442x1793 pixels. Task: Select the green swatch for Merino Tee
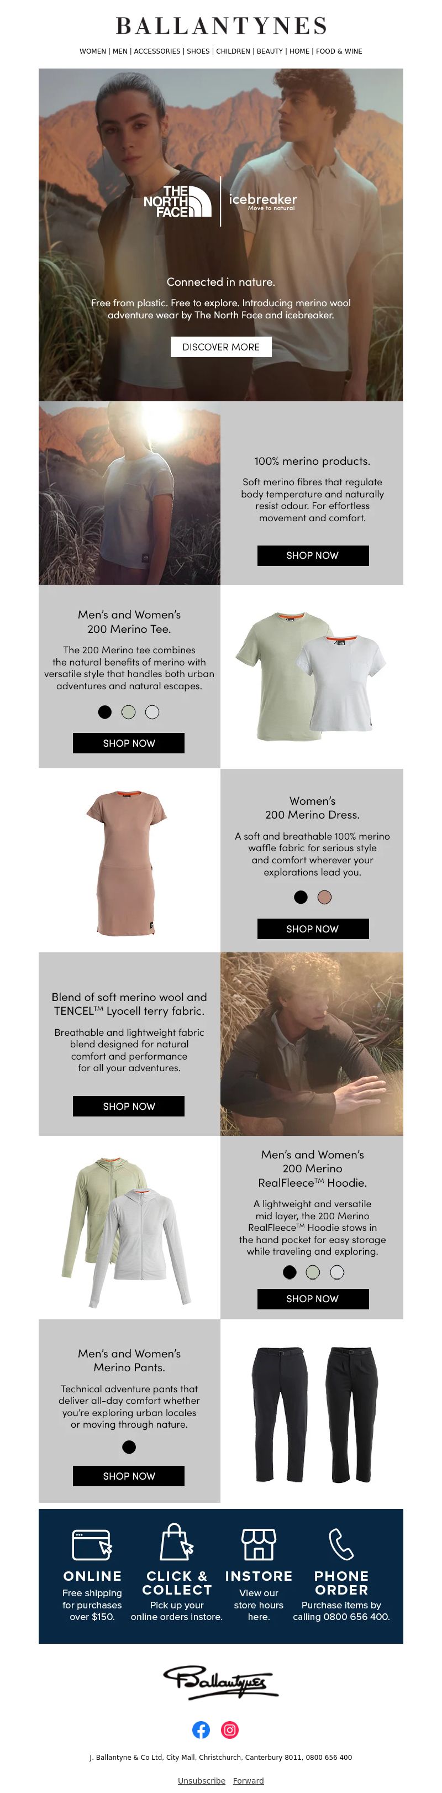pos(129,712)
